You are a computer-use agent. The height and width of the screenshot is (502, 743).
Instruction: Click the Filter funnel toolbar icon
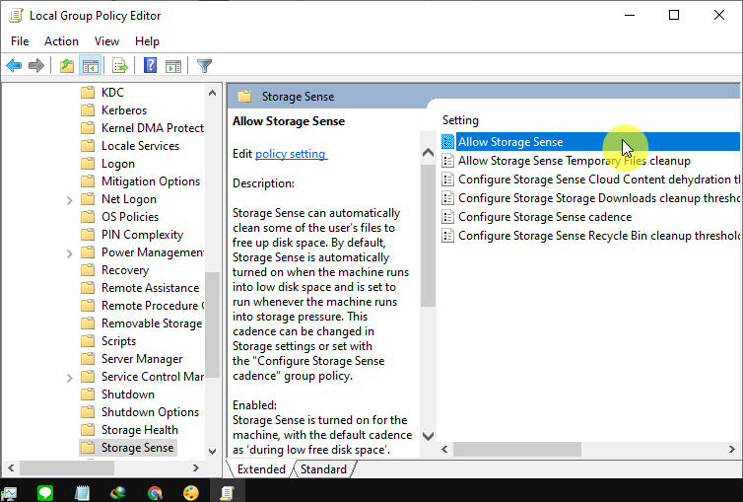tap(204, 66)
